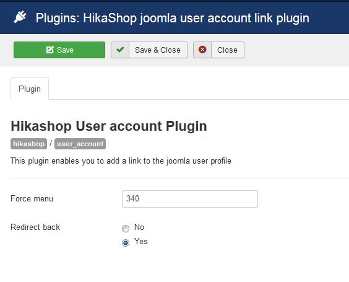Screen dimensions: 349x282
Task: Select Yes for Redirect back
Action: point(126,242)
